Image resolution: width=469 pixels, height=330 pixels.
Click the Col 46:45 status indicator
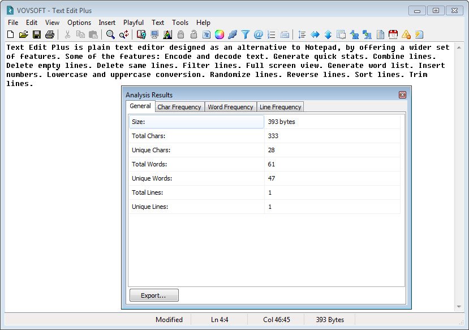277,320
